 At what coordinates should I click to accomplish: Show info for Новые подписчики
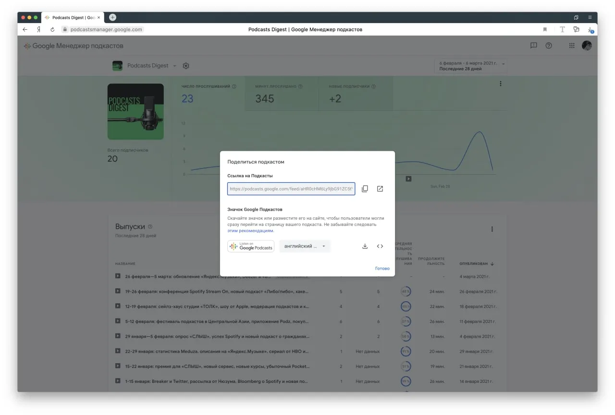tap(373, 87)
